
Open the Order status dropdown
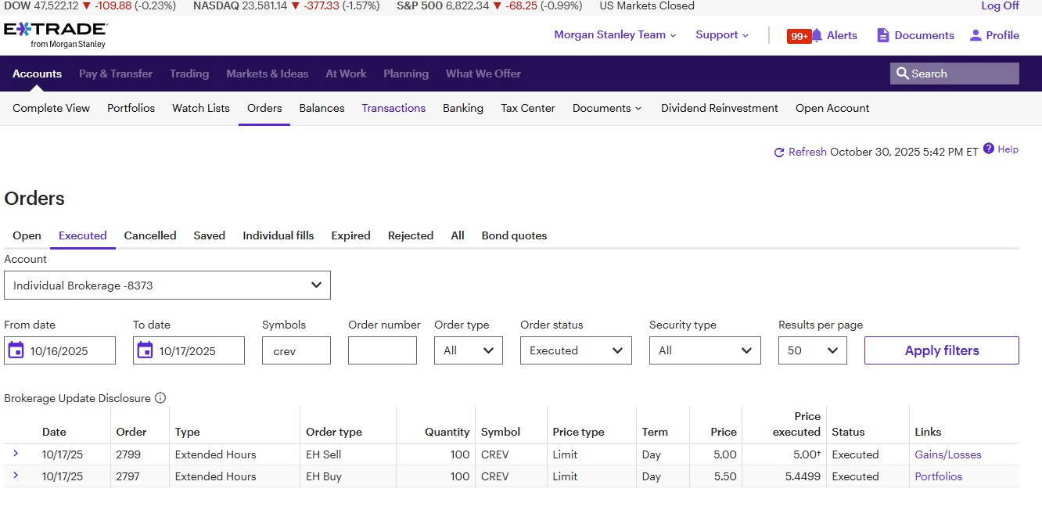576,350
